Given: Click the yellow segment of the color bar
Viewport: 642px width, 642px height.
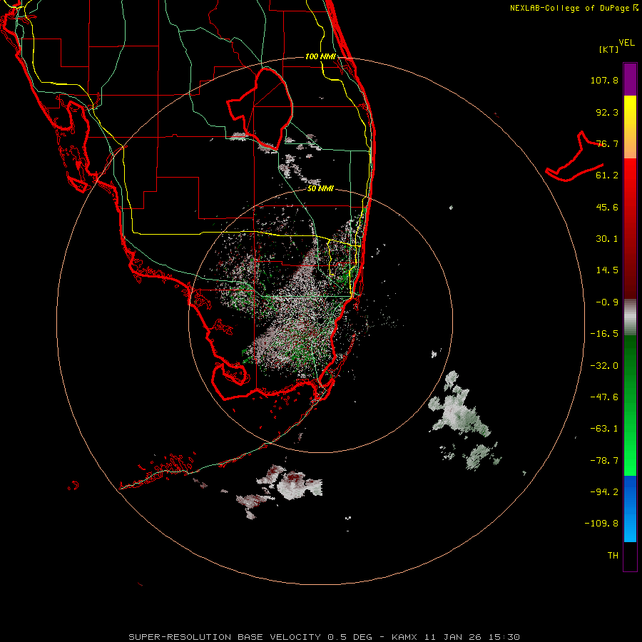Looking at the screenshot, I should (x=630, y=117).
